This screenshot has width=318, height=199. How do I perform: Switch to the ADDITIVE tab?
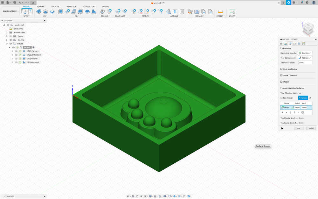click(x=55, y=7)
